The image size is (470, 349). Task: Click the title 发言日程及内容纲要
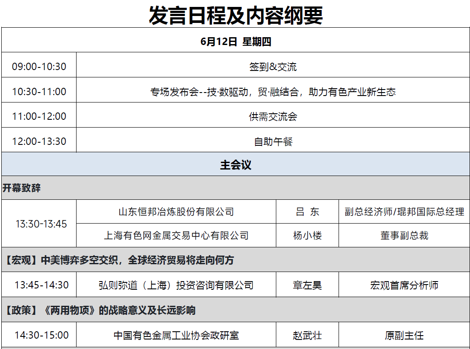[236, 15]
